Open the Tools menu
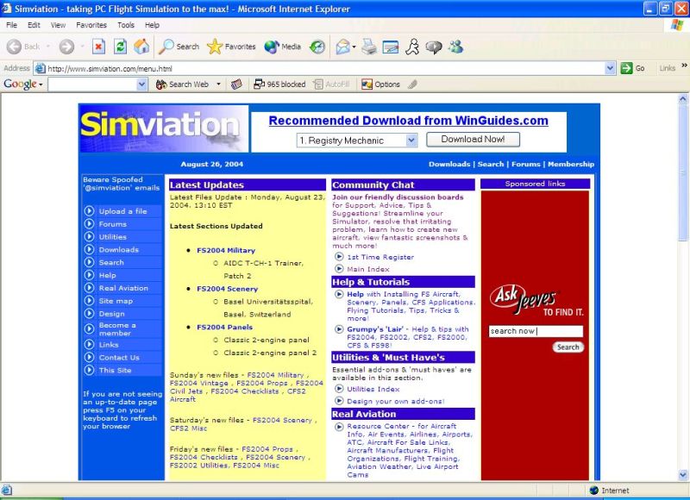Viewport: 690px width, 500px height. pyautogui.click(x=126, y=25)
